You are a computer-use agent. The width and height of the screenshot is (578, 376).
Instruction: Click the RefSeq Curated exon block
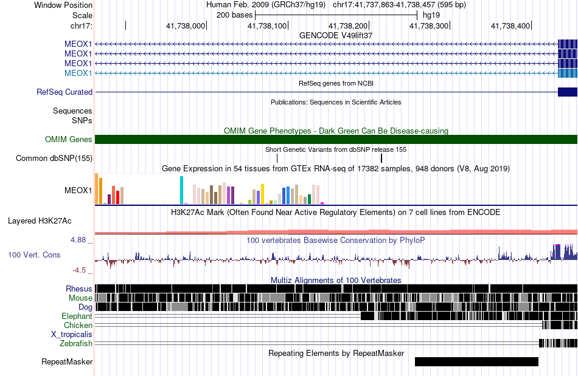tap(568, 92)
